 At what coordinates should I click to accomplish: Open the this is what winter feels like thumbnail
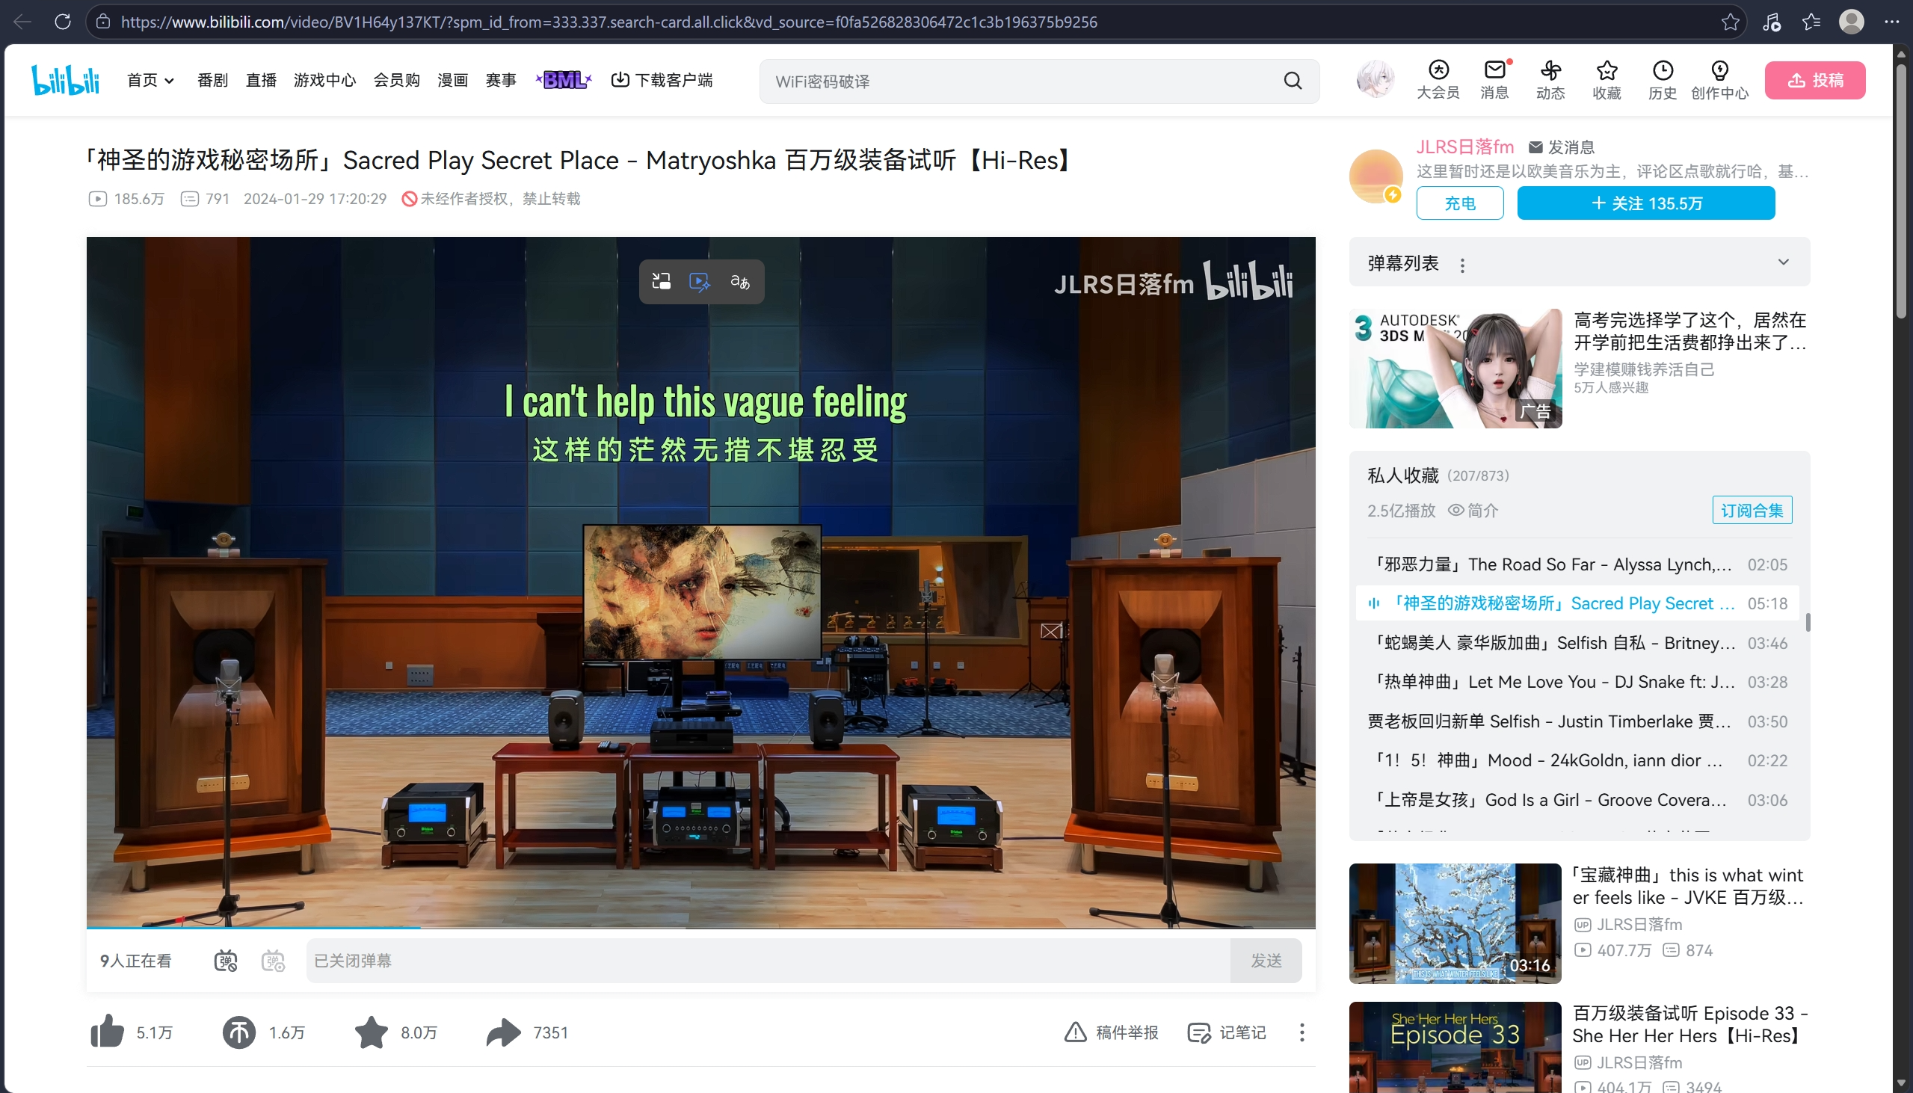pos(1455,923)
